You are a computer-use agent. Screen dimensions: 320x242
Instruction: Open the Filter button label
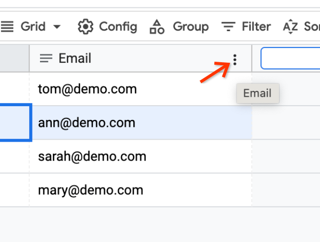click(256, 27)
